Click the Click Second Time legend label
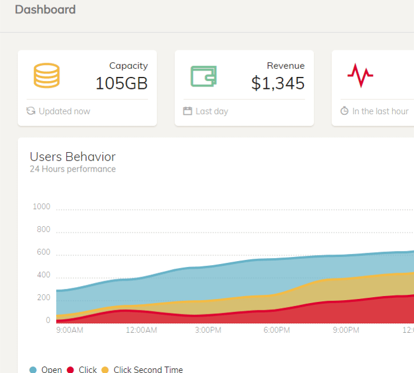Image resolution: width=414 pixels, height=373 pixels. (x=148, y=369)
